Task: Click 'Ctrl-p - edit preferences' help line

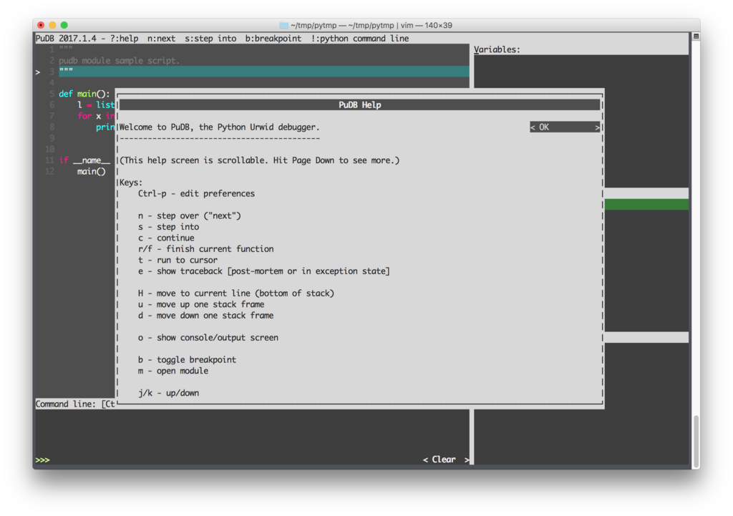Action: click(x=196, y=193)
